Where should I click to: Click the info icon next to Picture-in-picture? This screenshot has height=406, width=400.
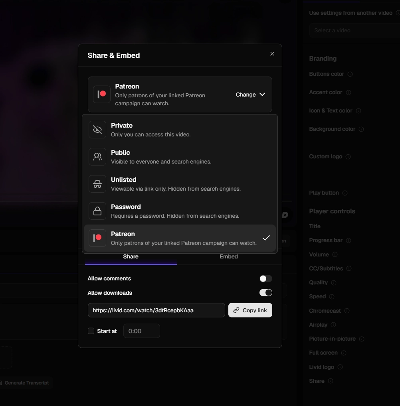tap(362, 339)
